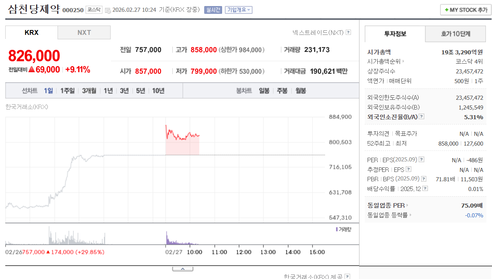
Task: Open the 기업개요 dropdown
Action: click(x=239, y=10)
